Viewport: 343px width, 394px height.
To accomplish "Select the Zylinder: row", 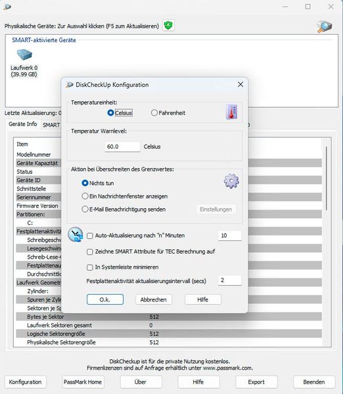I will click(x=169, y=291).
